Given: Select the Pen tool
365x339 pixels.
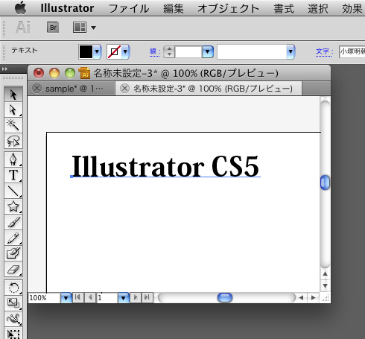Looking at the screenshot, I should (13, 159).
